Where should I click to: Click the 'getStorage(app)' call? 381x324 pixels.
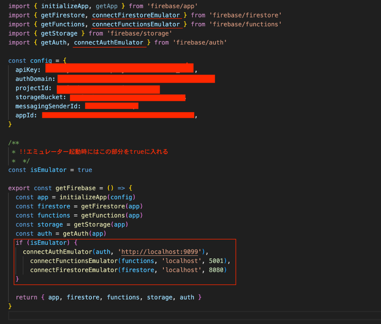point(101,225)
